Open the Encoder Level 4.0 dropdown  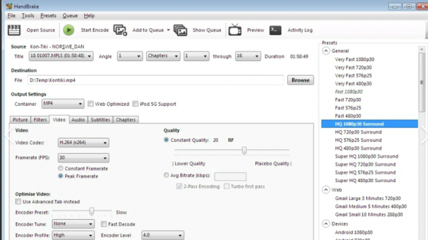(163, 235)
